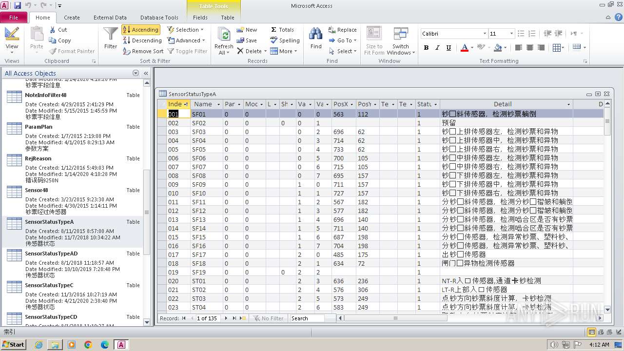This screenshot has height=351, width=624.
Task: Open the font name dropdown Calibri
Action: click(x=485, y=34)
